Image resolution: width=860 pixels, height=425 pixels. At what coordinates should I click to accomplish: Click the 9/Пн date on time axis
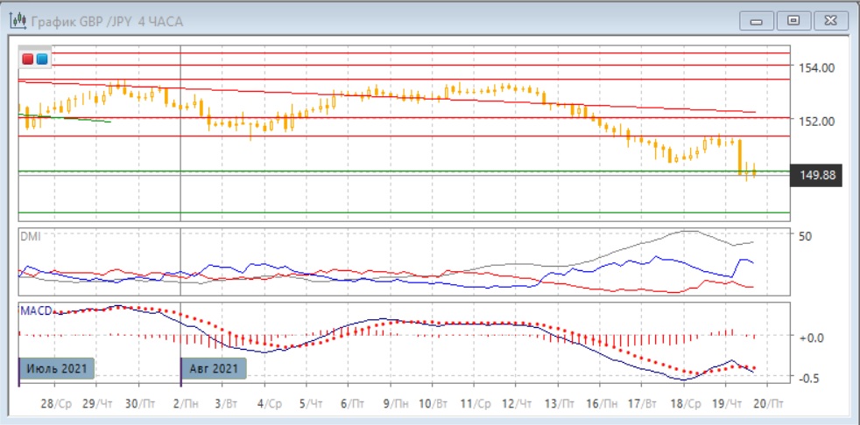point(394,404)
